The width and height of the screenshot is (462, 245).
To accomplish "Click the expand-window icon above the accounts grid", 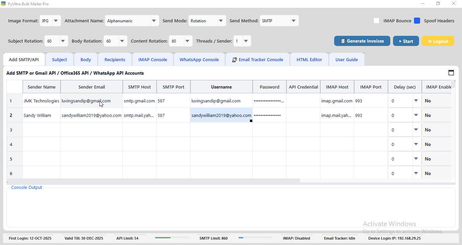I will pos(451,73).
